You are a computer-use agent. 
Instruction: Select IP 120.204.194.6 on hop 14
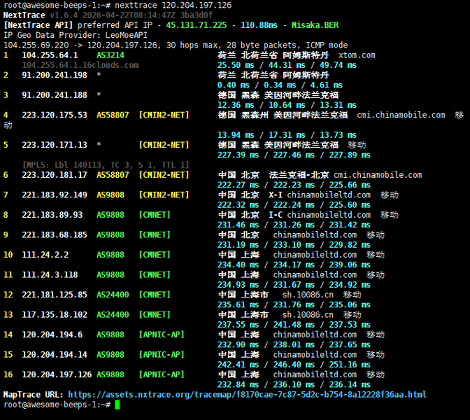52,335
